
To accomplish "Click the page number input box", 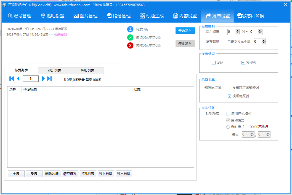I will tap(31, 78).
